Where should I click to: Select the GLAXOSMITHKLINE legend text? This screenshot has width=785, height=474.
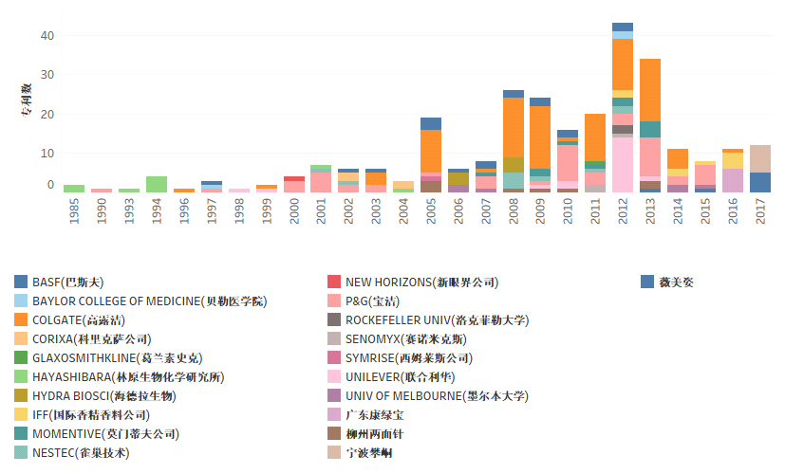coord(117,357)
